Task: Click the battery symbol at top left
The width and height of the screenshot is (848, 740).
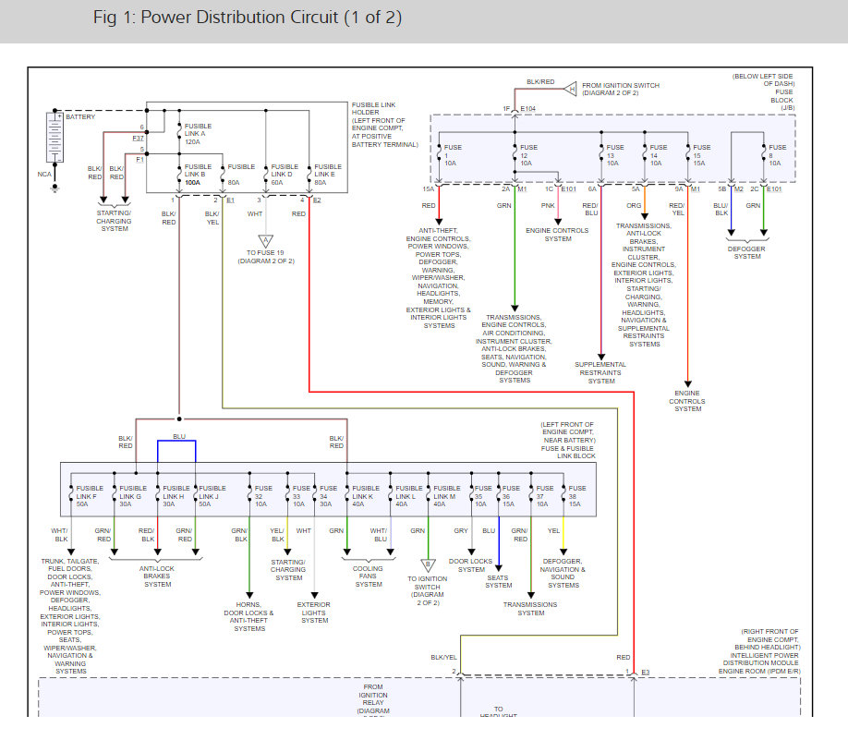Action: 55,137
